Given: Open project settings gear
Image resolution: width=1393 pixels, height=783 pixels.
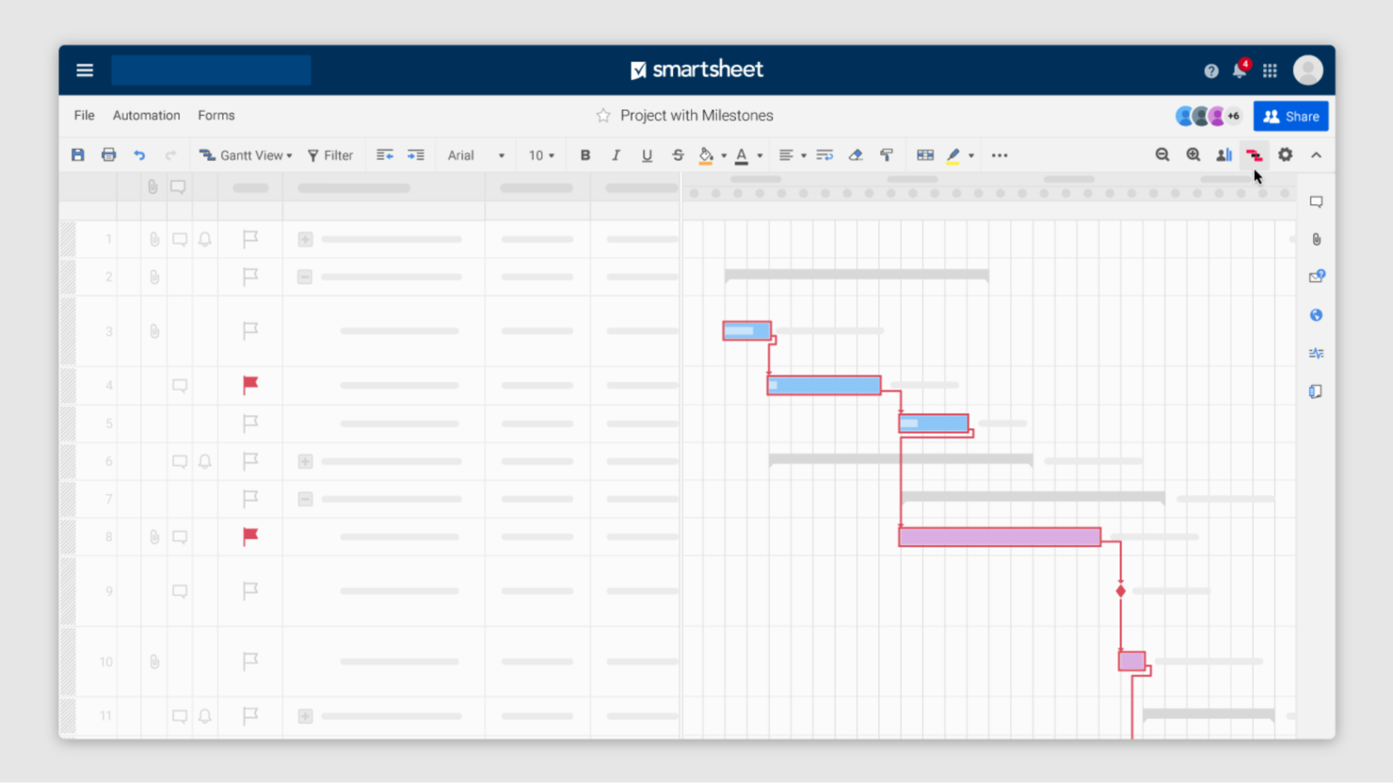Looking at the screenshot, I should (x=1286, y=155).
